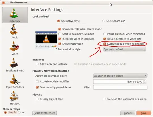Image resolution: width=153 pixels, height=117 pixels.
Task: Open the Hotkeys settings icon
Action: click(x=14, y=96)
